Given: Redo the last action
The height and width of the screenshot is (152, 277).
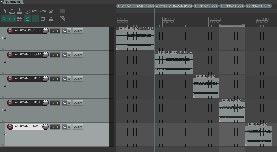Looking at the screenshot, I should tap(43, 11).
